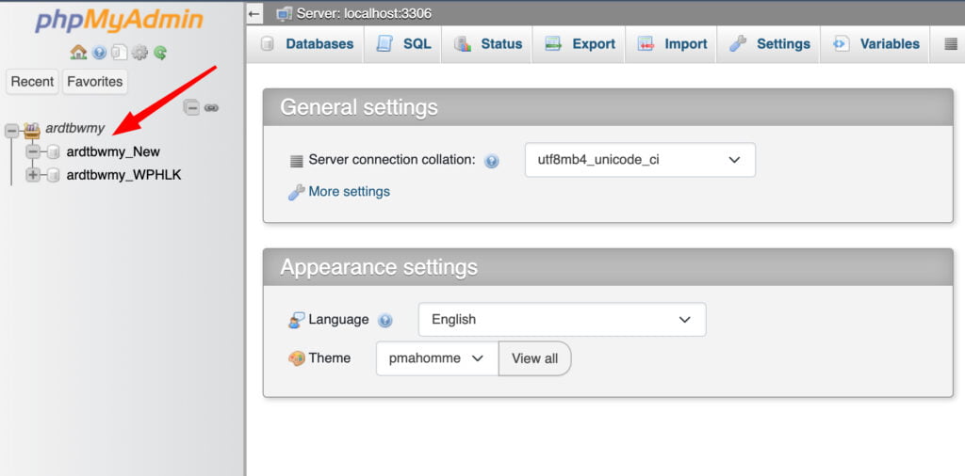Click the Home icon under phpMyAdmin logo

point(78,53)
